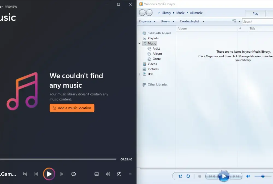This screenshot has width=273, height=184.
Task: Switch to the mini player view icon
Action: [x=119, y=174]
